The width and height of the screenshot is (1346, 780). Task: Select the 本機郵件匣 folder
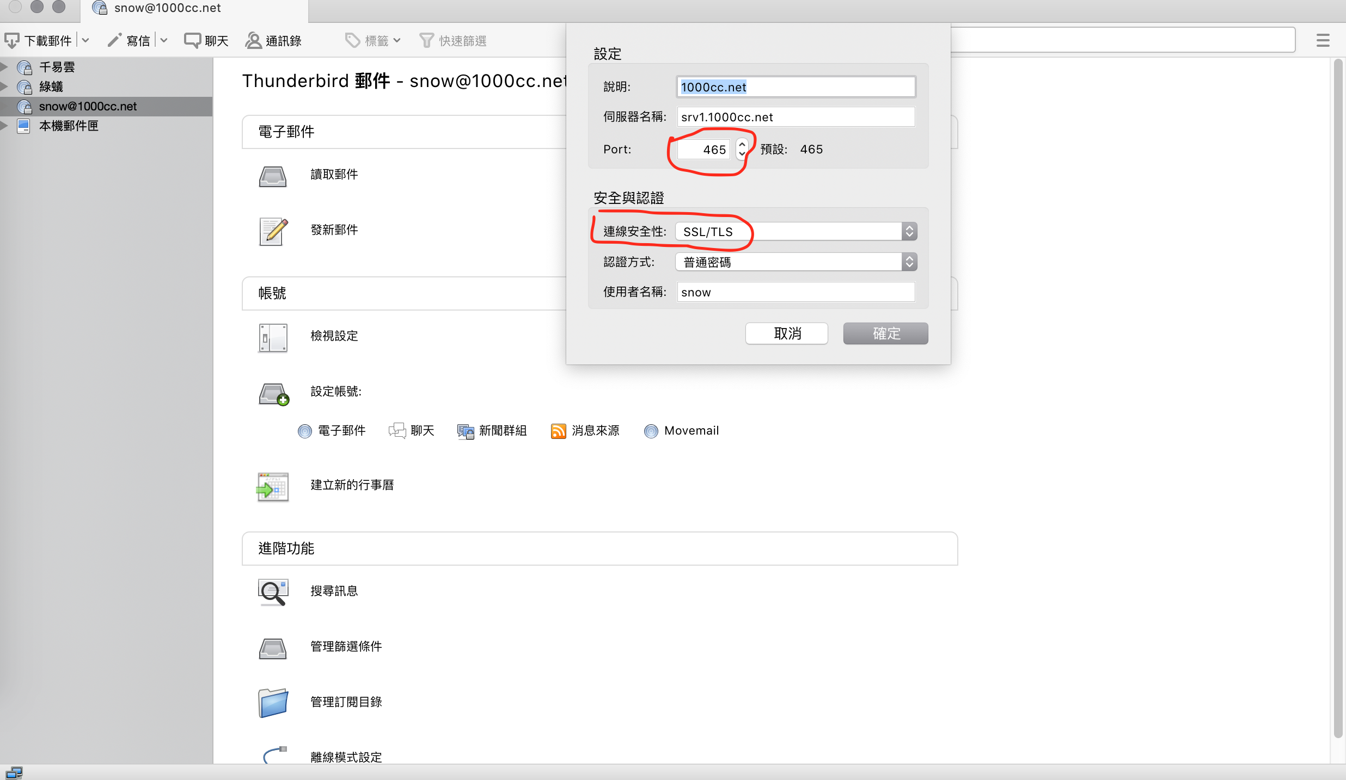[x=69, y=126]
